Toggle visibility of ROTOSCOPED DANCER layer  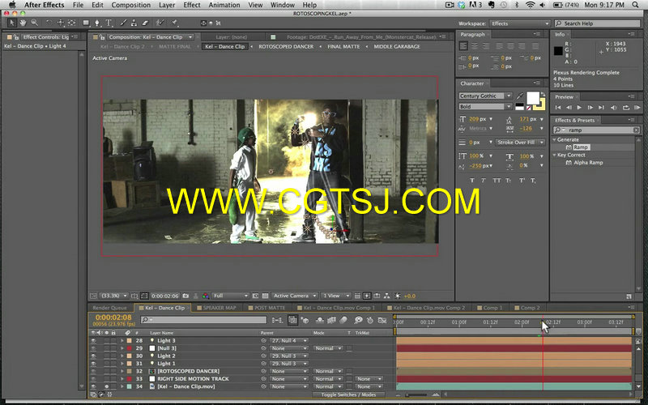[93, 371]
